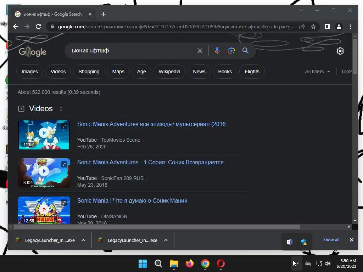Screen dimensions: 363x272
Task: Switch to Maps results
Action: pyautogui.click(x=118, y=72)
